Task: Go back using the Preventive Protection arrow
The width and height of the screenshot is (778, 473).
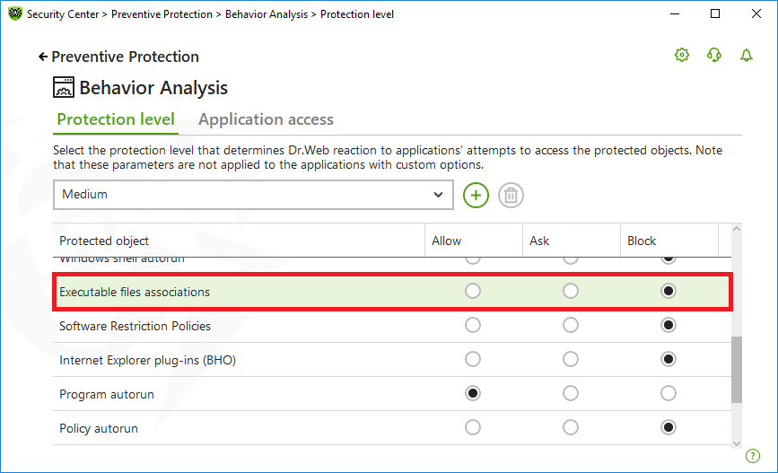Action: coord(43,57)
